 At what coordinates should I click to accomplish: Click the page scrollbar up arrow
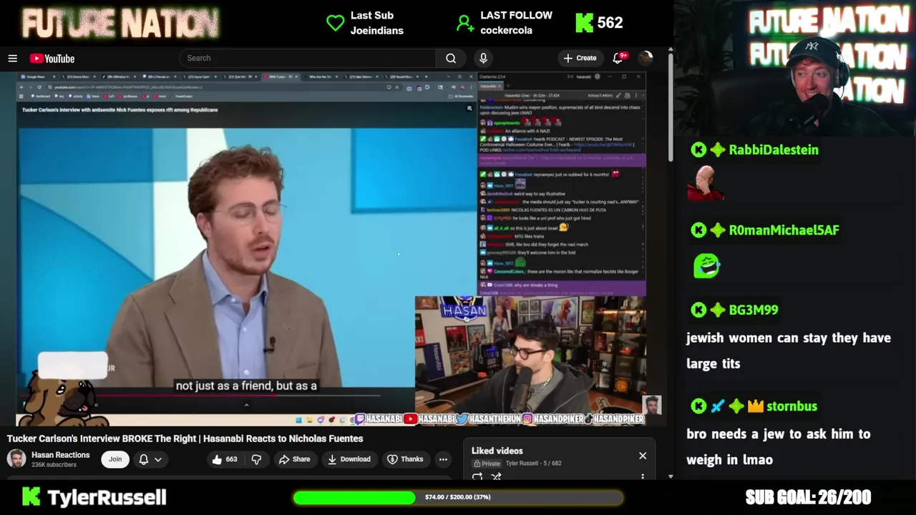tap(671, 50)
